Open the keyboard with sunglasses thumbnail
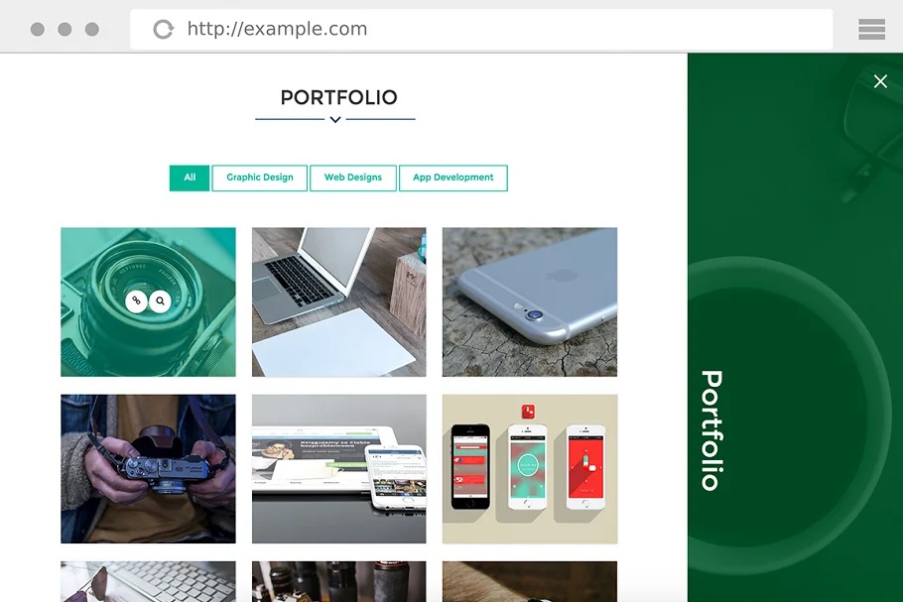The width and height of the screenshot is (903, 602). 148,582
